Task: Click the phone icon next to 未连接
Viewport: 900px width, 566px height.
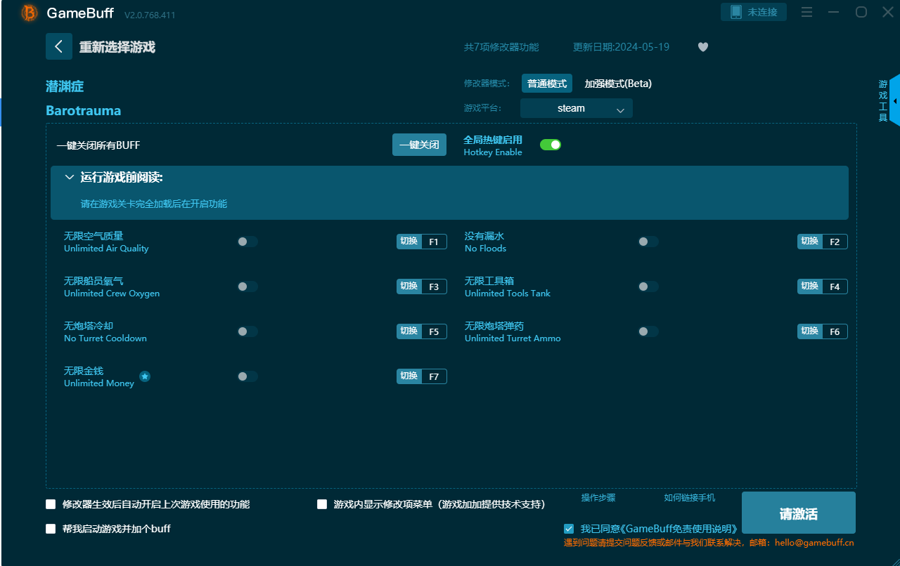Action: (735, 12)
